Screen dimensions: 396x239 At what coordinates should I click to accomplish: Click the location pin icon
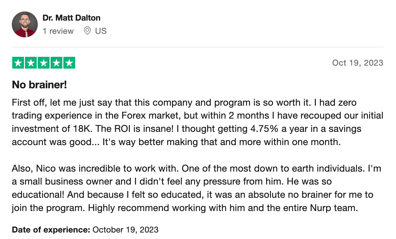coord(87,31)
